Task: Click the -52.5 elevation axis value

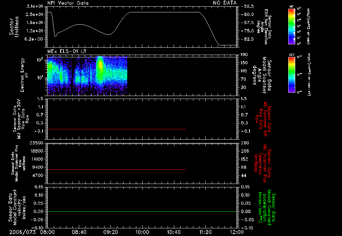Action: click(247, 6)
